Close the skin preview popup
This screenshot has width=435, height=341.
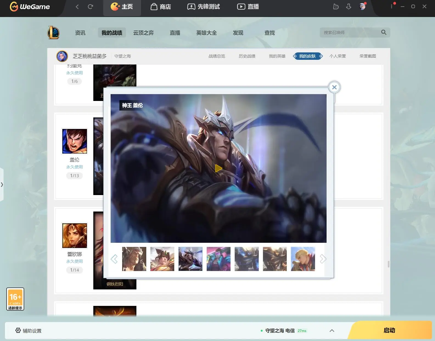(334, 87)
